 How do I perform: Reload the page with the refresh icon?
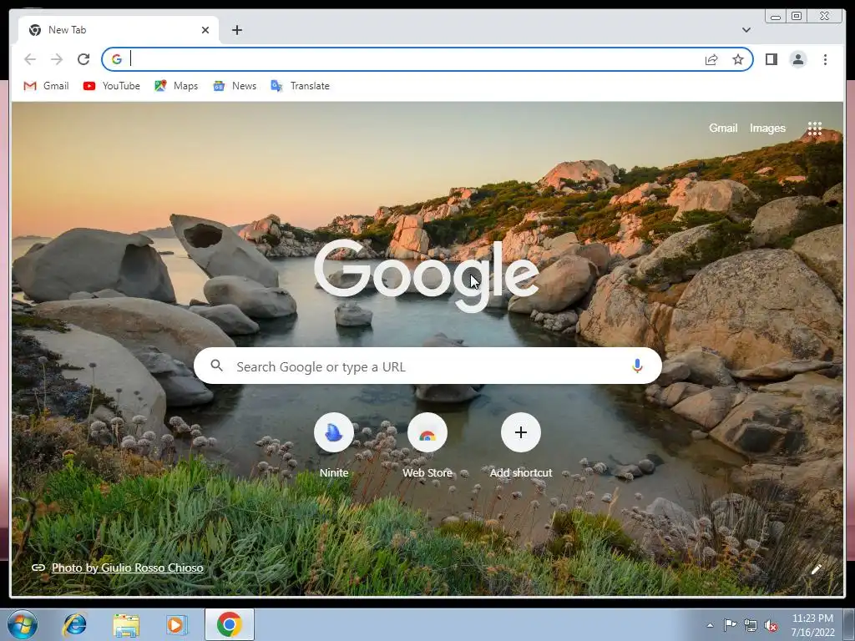[x=83, y=59]
